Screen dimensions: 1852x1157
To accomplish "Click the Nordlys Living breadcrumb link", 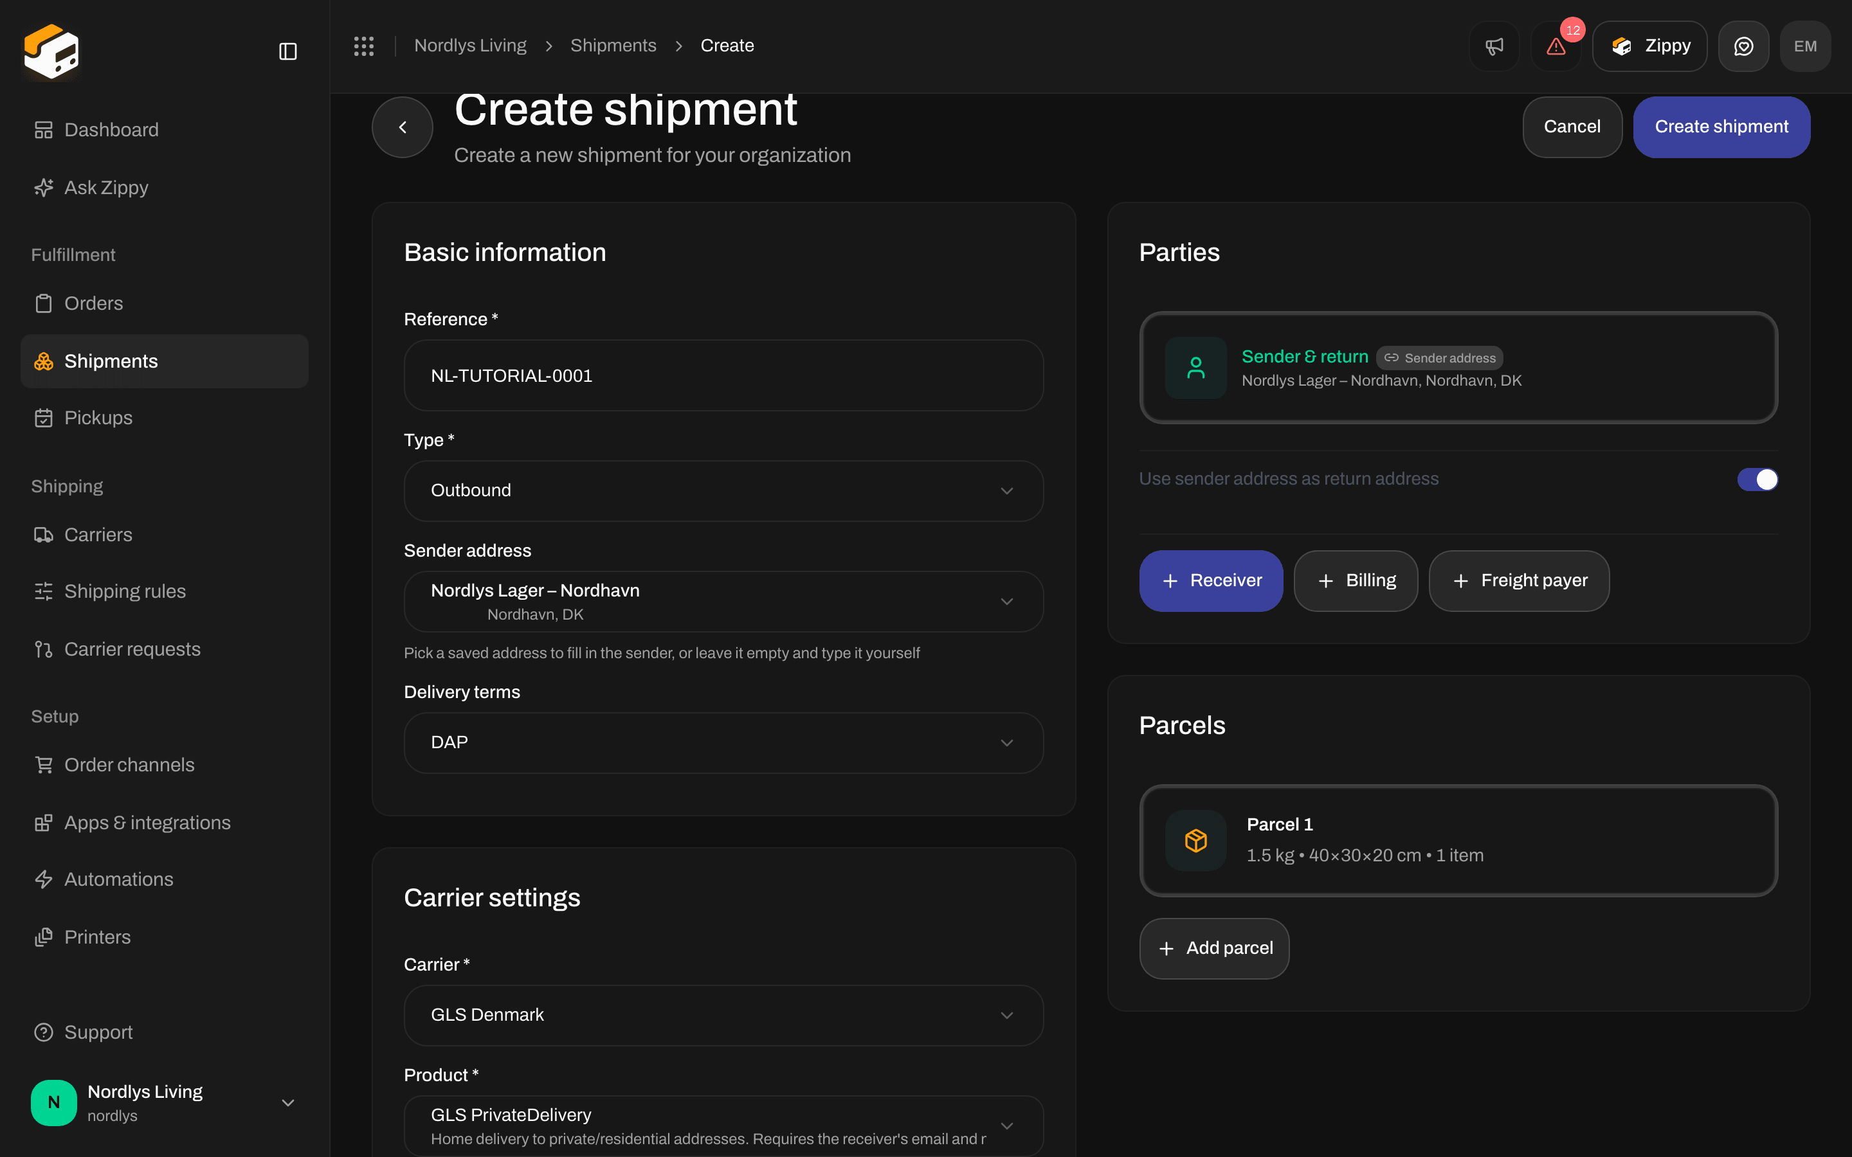I will (x=470, y=46).
